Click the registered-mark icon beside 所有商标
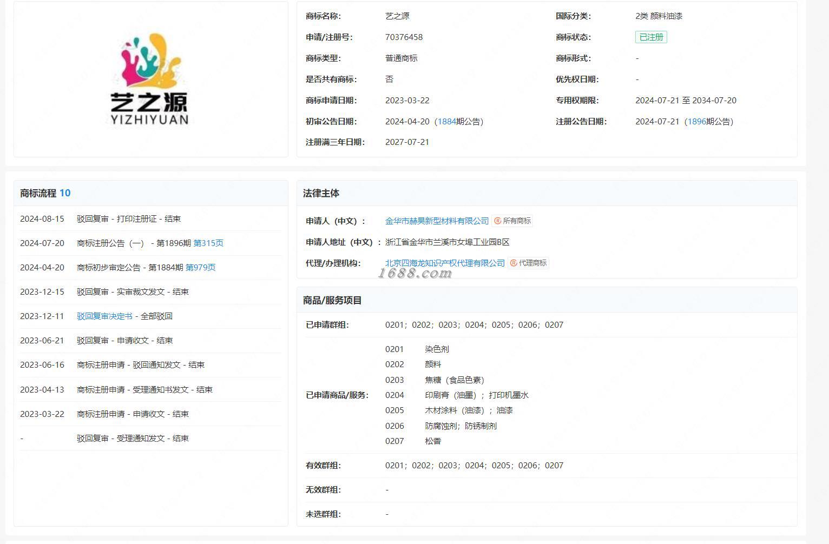829x544 pixels. click(498, 221)
